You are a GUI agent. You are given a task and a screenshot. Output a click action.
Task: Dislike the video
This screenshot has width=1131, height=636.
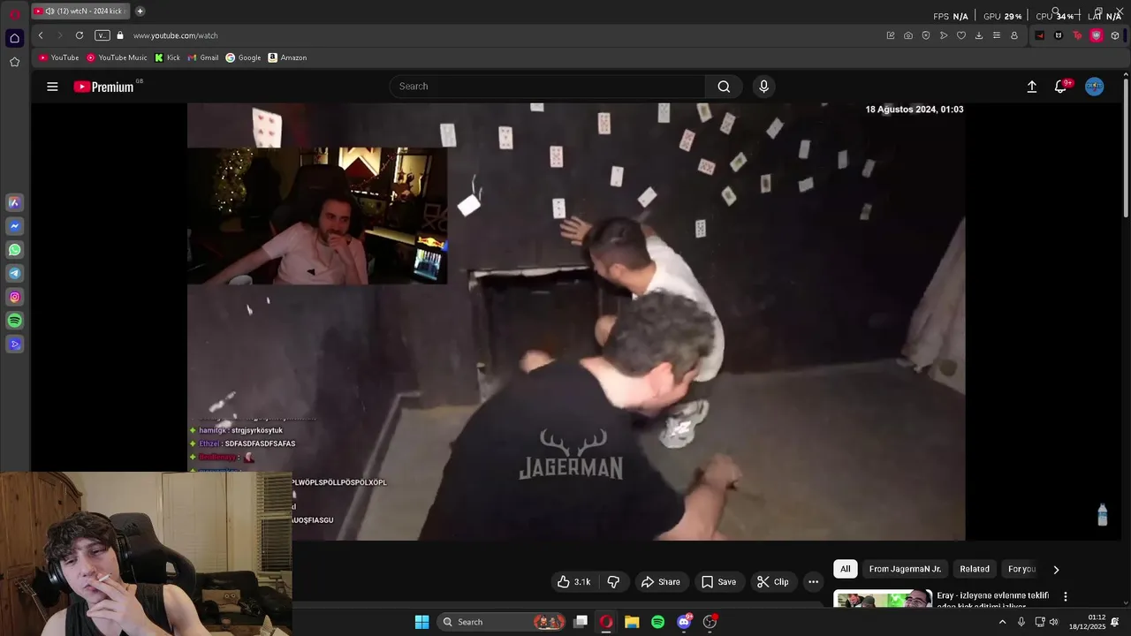pos(613,582)
